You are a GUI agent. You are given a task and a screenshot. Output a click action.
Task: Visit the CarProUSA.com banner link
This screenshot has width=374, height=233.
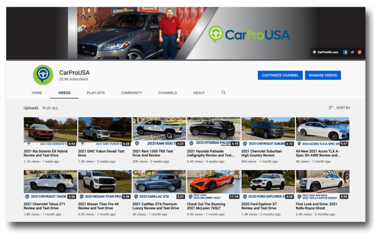click(x=325, y=52)
